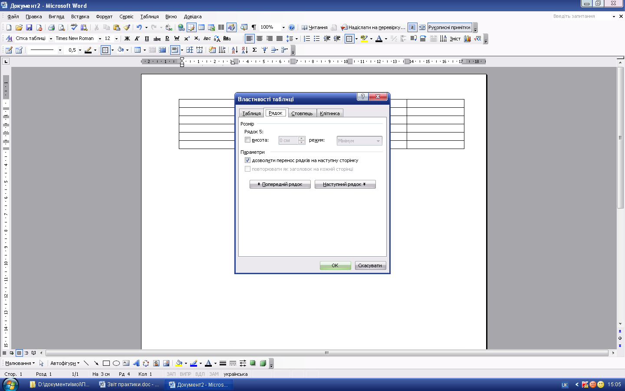Image resolution: width=625 pixels, height=391 pixels.
Task: Save the document with the floppy icon
Action: [x=29, y=27]
